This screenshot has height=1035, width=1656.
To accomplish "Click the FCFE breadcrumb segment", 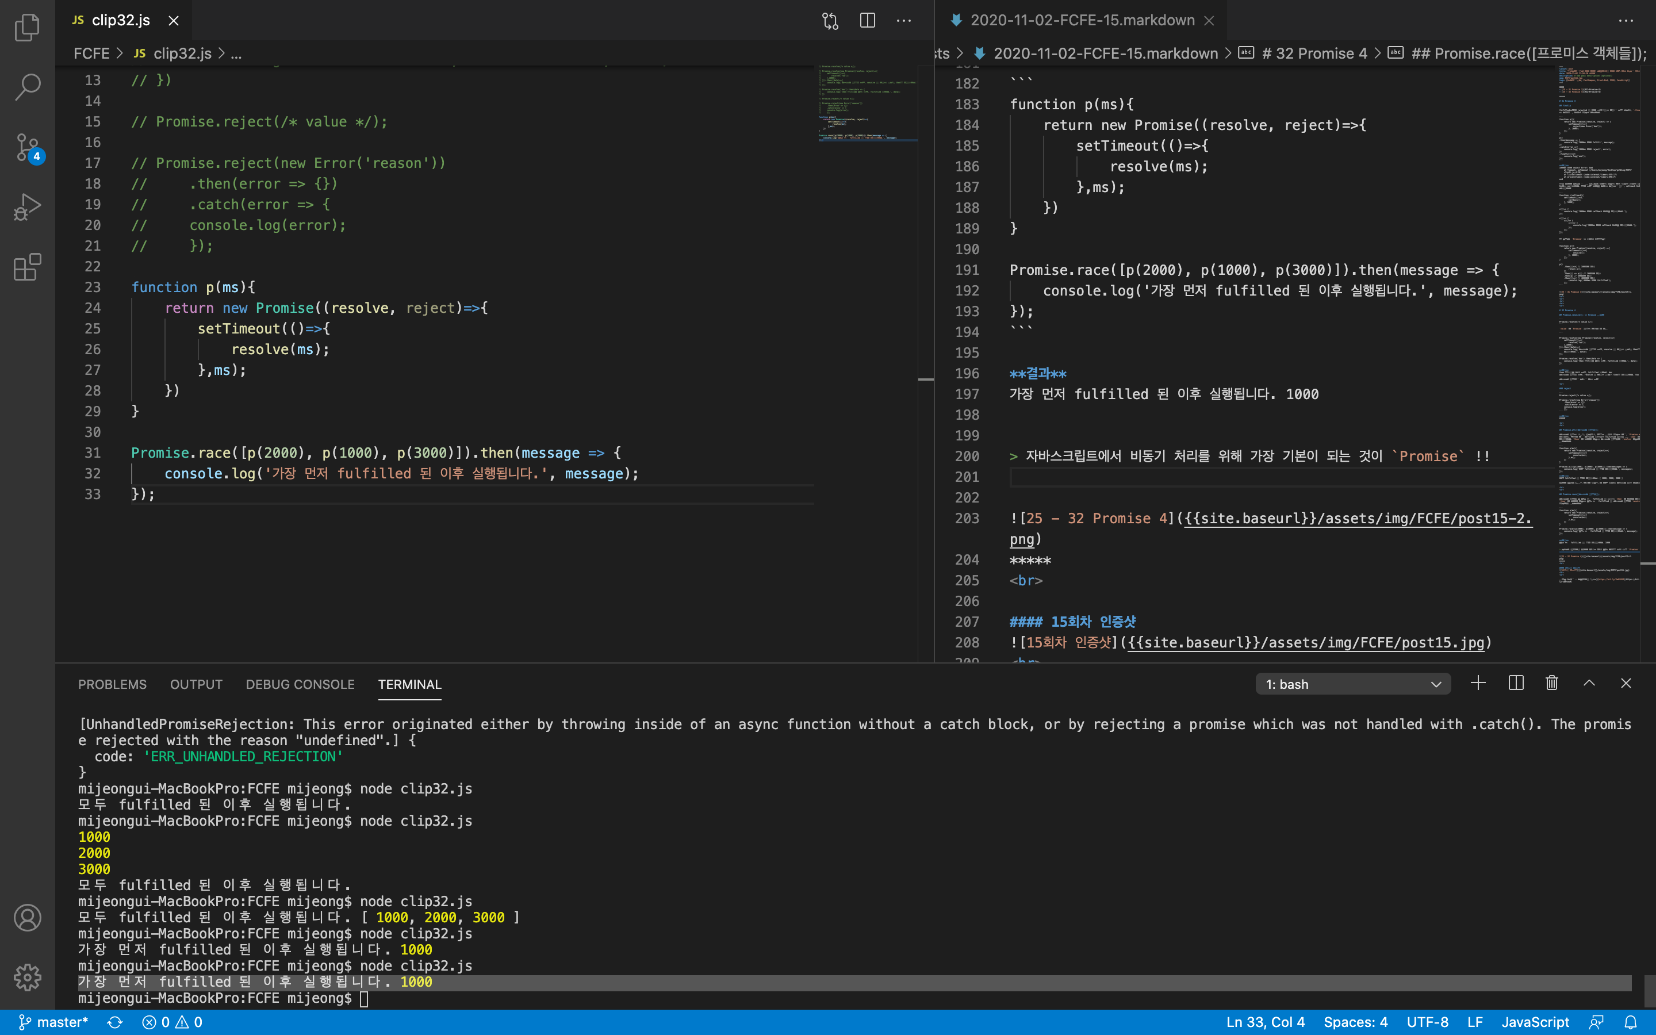I will tap(91, 53).
